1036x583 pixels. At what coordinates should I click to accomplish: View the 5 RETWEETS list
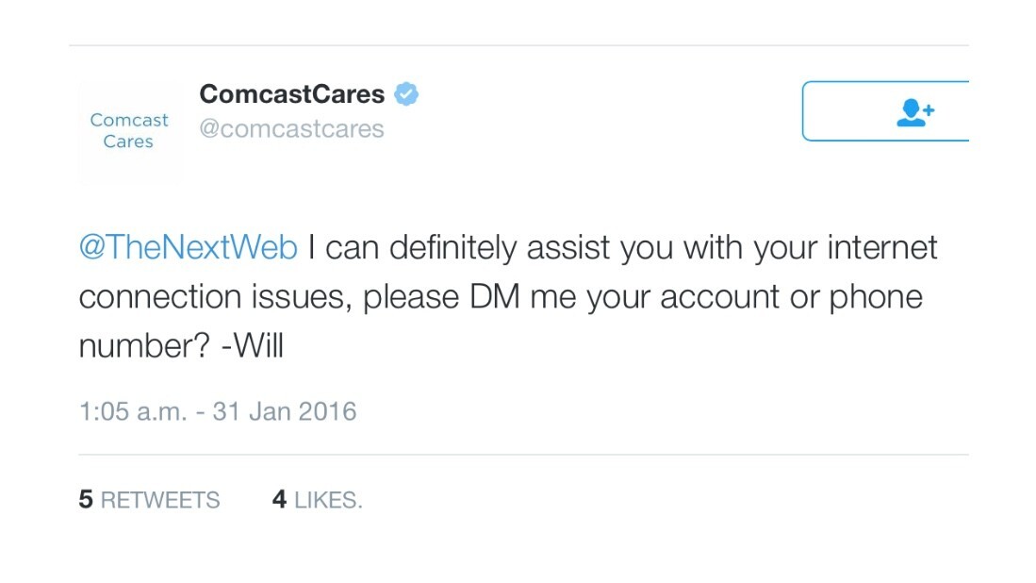pyautogui.click(x=149, y=500)
